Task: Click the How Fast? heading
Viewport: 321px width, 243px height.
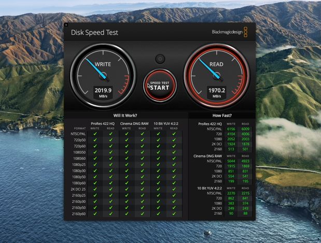Action: (222, 116)
